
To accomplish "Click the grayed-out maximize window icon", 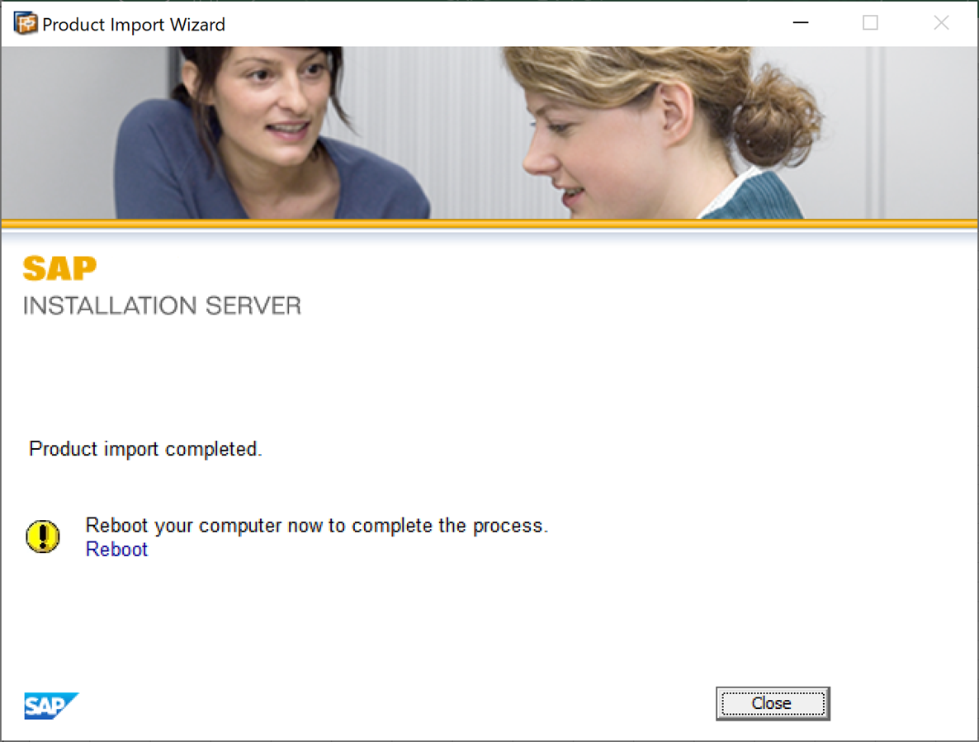I will click(x=870, y=23).
